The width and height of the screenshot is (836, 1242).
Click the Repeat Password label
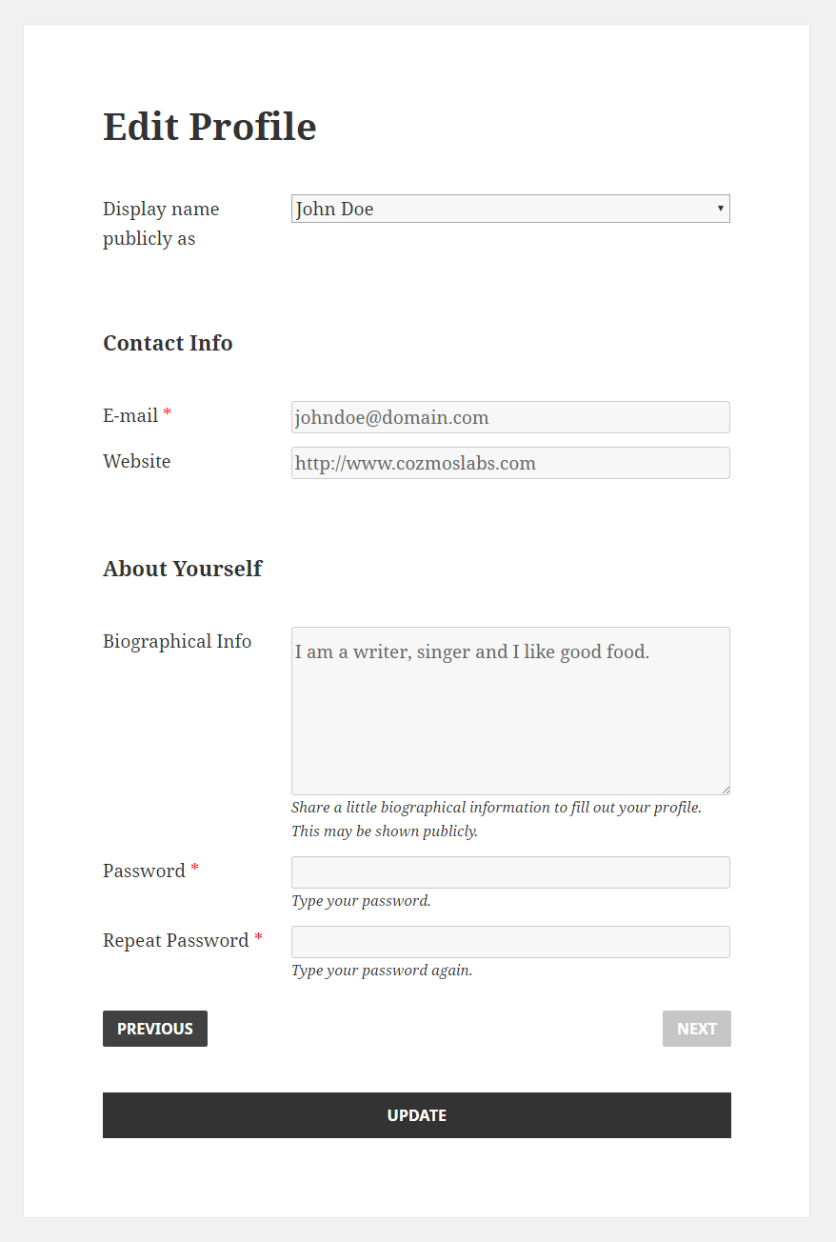pyautogui.click(x=176, y=940)
